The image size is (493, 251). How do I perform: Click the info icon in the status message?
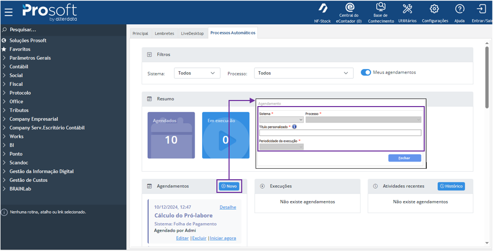point(4,212)
